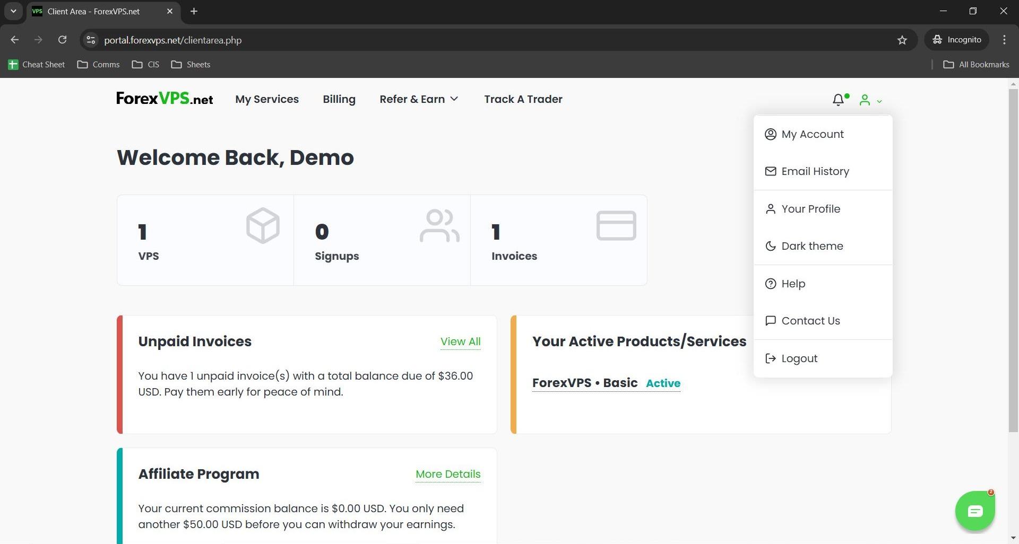Click the Unpaid Invoices heading
This screenshot has width=1019, height=544.
point(195,341)
